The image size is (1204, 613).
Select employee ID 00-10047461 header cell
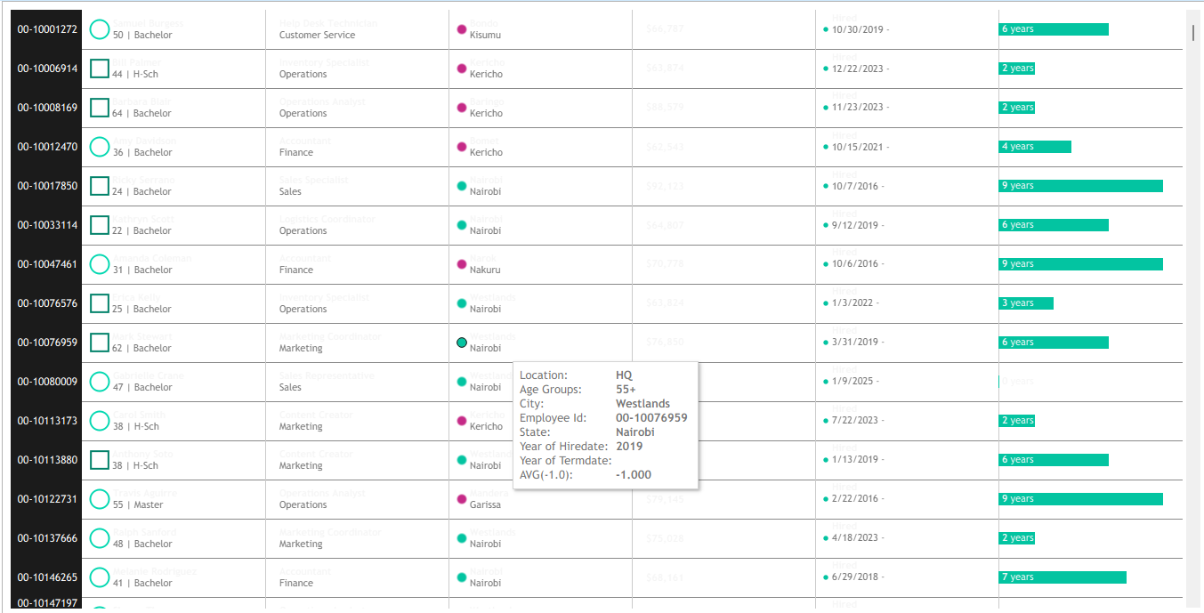coord(46,264)
